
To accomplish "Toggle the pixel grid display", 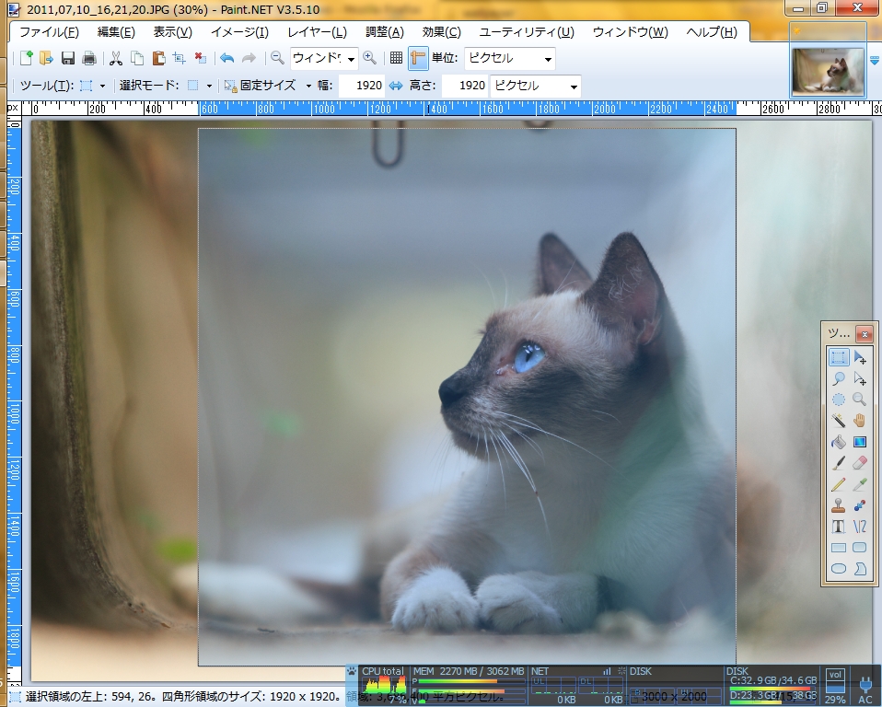I will 396,58.
